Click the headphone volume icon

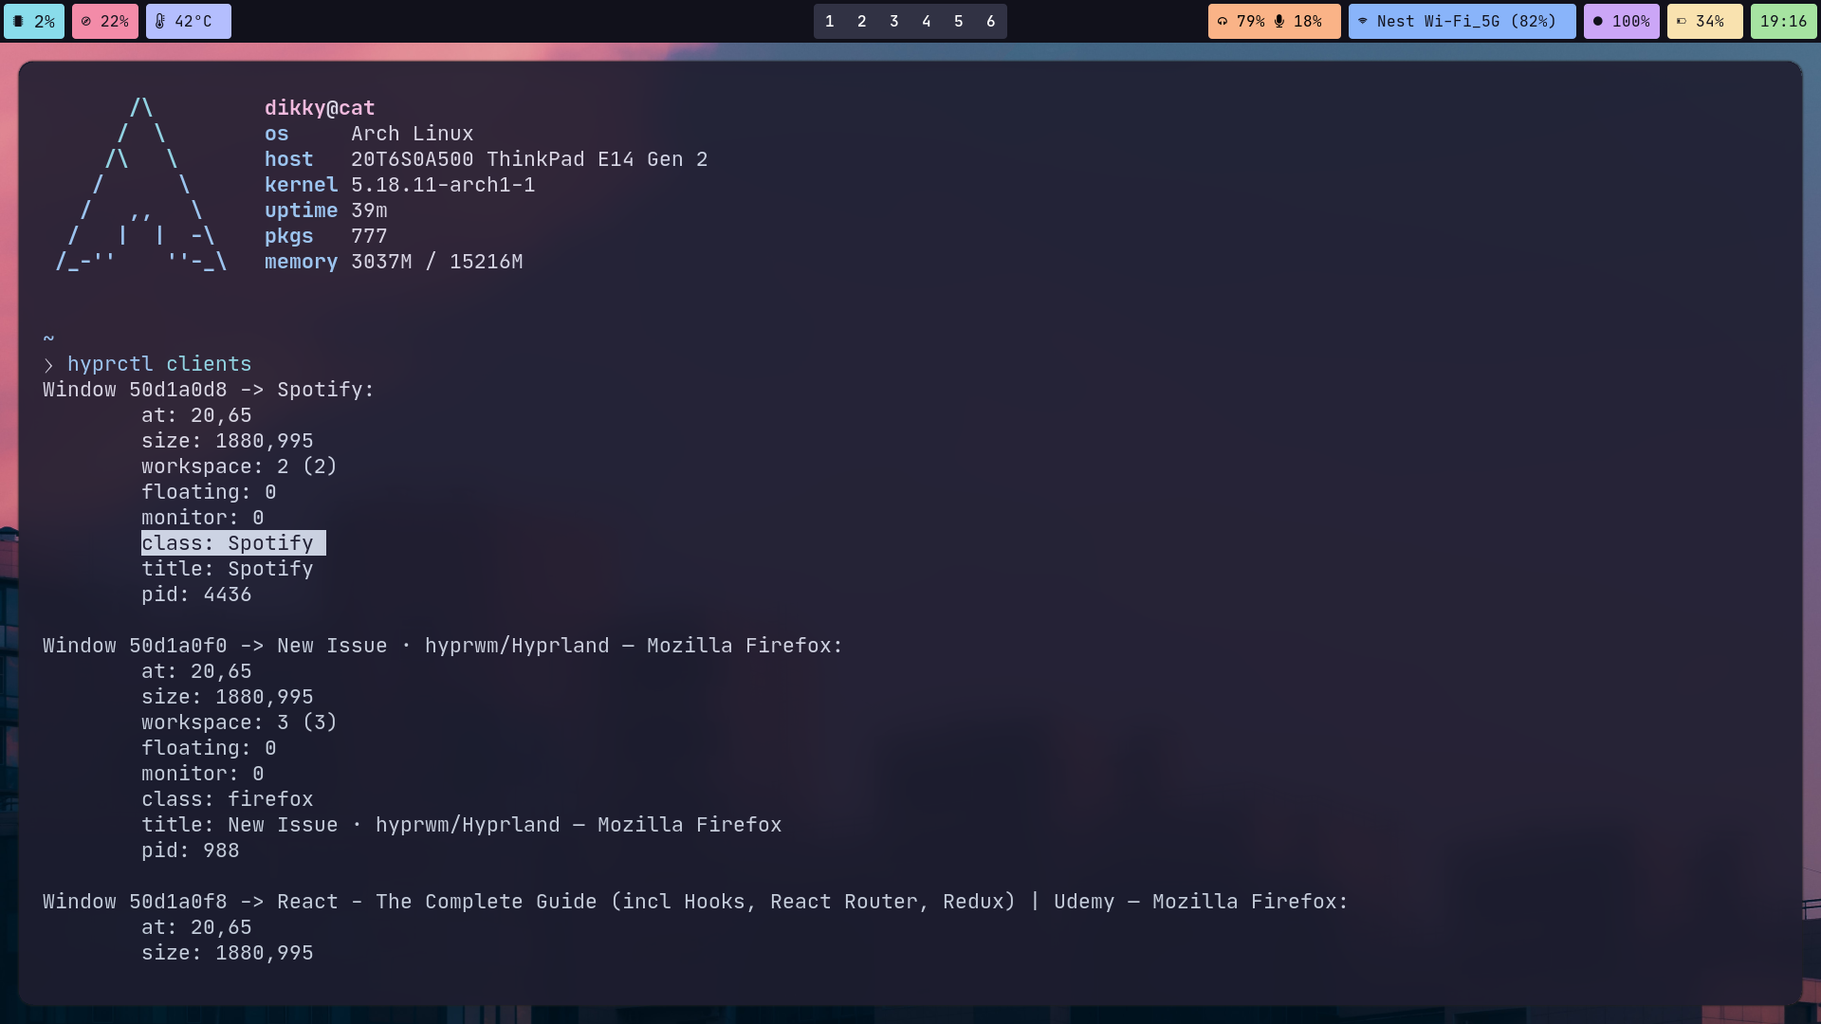1223,21
